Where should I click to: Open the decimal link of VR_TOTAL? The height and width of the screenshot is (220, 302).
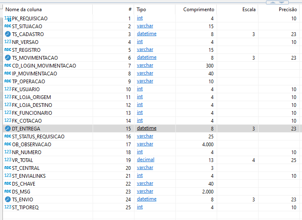(146, 160)
